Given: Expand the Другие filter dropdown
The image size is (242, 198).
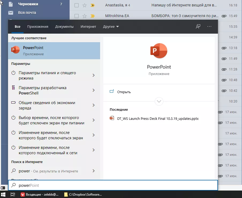Looking at the screenshot, I should tap(111, 27).
